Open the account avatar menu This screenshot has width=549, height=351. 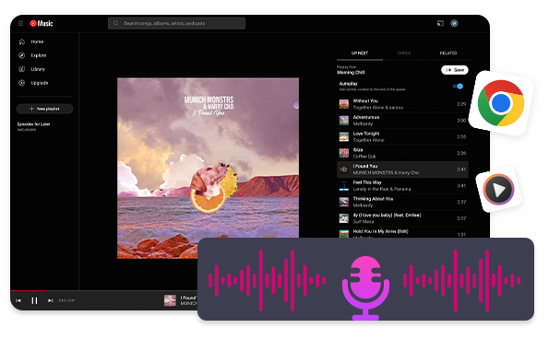[x=454, y=23]
